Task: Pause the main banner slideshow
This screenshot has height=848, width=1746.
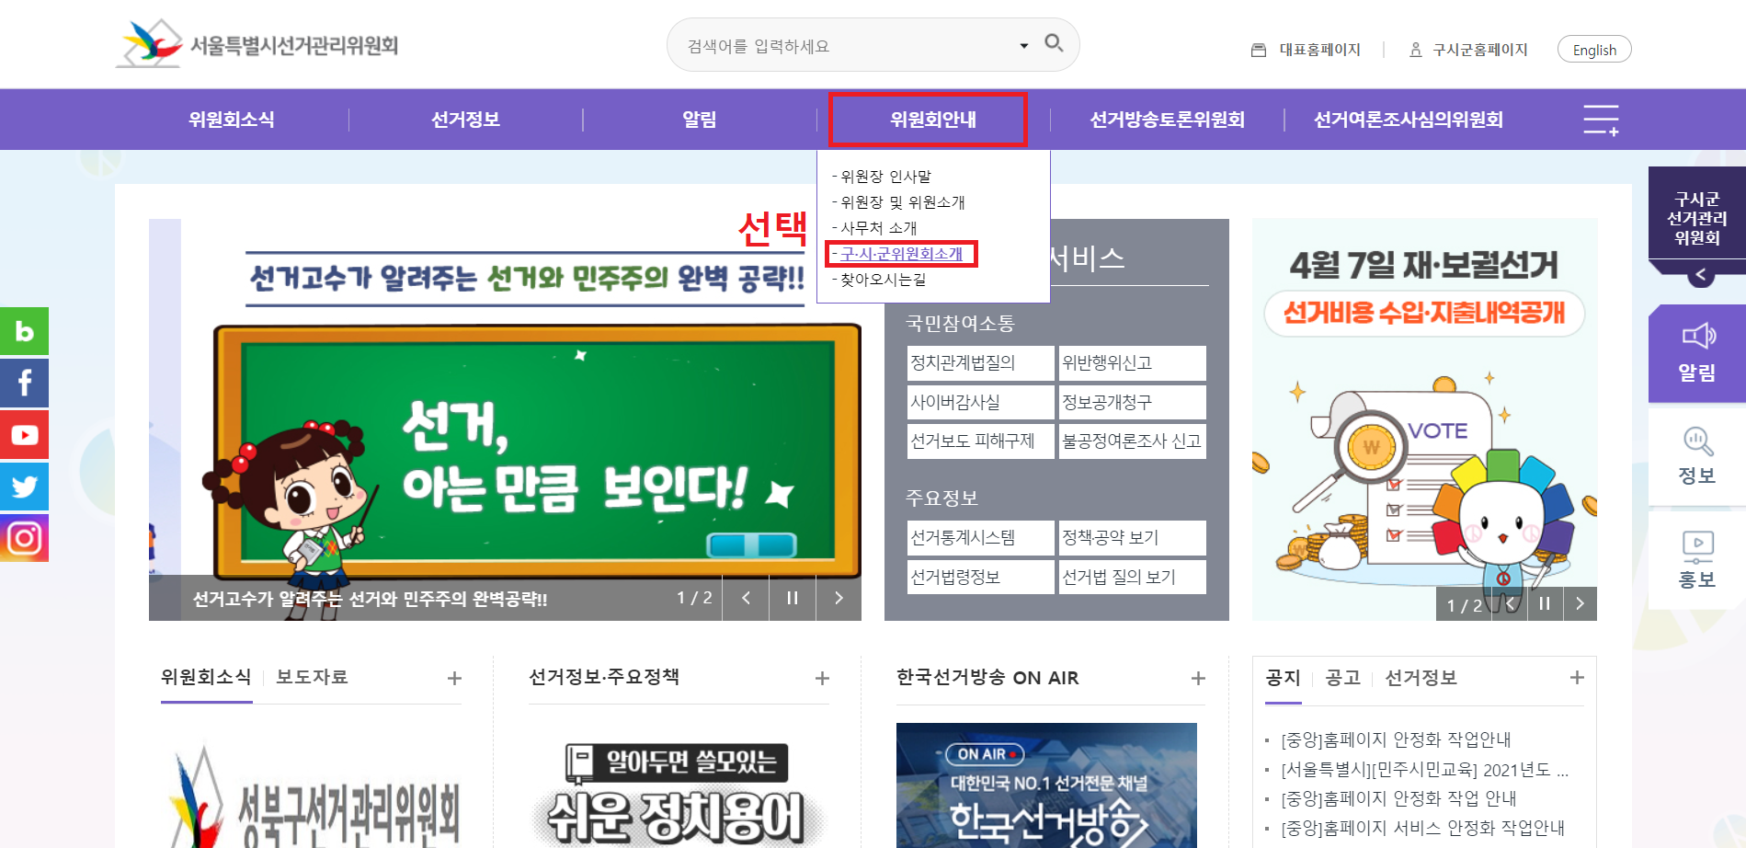Action: tap(792, 598)
